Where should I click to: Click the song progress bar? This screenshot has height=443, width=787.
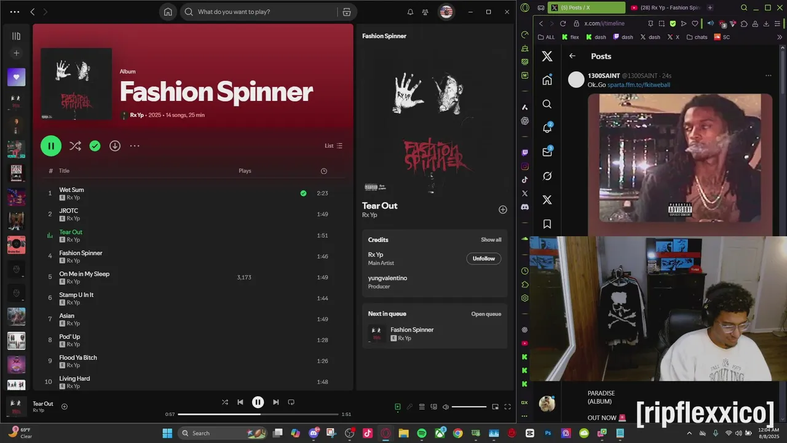click(258, 414)
